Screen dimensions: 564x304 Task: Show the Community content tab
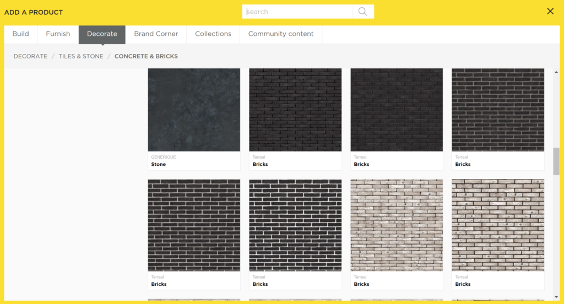[281, 34]
